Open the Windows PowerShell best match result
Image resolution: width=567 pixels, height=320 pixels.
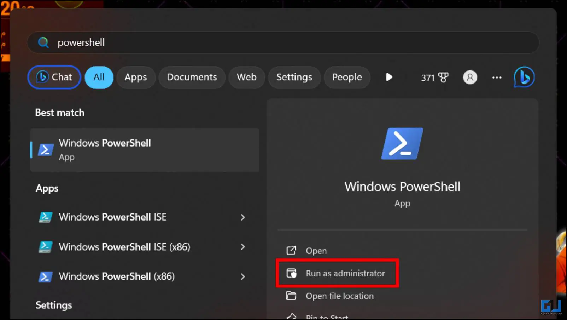click(145, 150)
